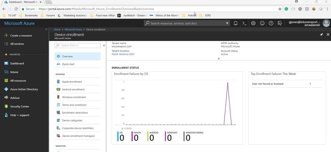
Task: Open the Azure portal settings gear
Action: coord(253,23)
